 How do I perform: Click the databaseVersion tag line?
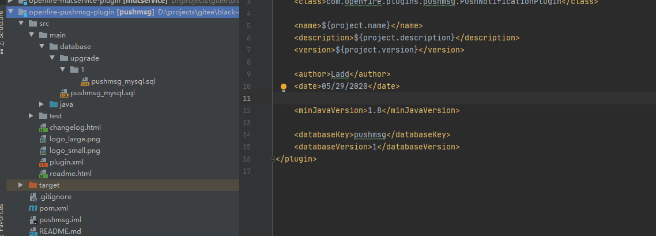(x=377, y=147)
